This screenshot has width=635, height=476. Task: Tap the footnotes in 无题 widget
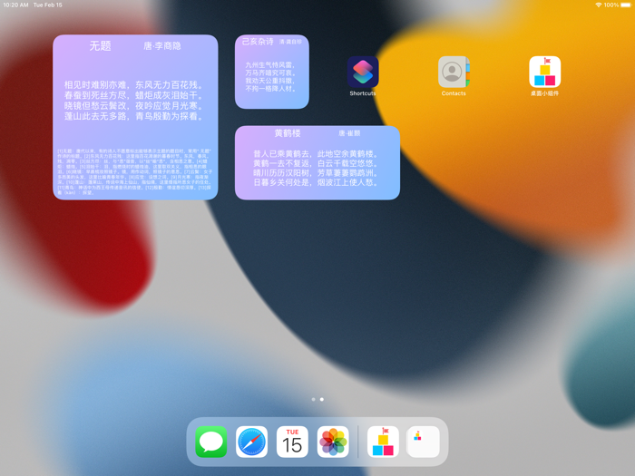pos(134,171)
